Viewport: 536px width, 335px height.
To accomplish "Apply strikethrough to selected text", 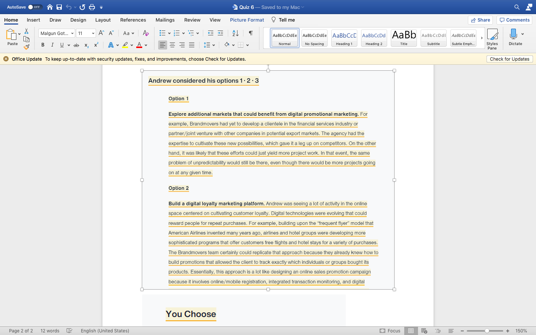I will [x=76, y=45].
